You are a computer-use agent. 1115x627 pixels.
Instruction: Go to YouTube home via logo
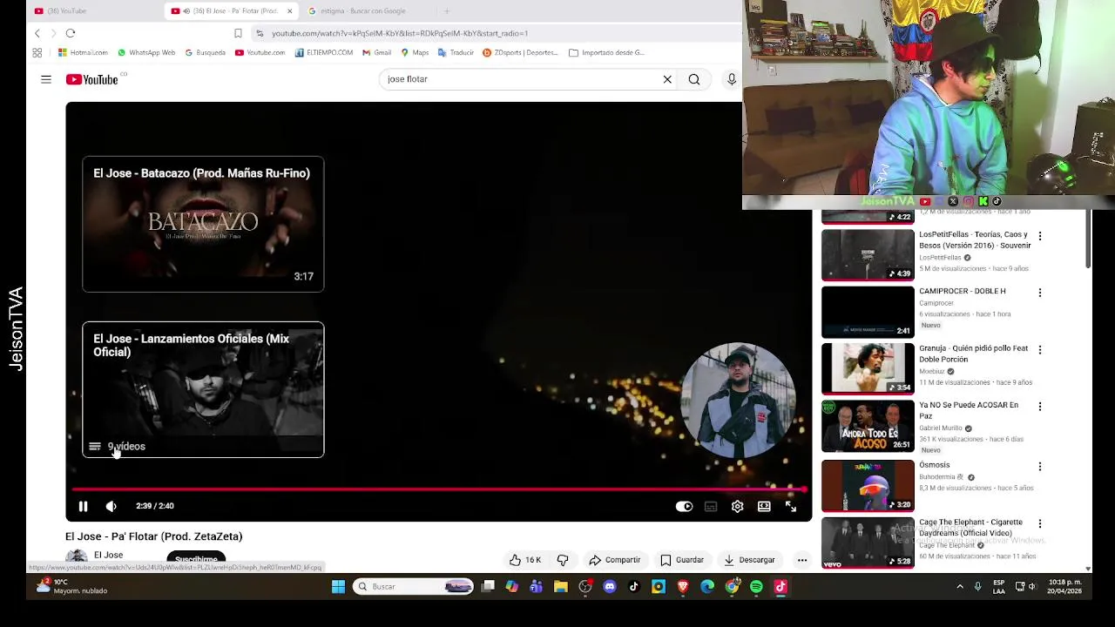pyautogui.click(x=91, y=79)
